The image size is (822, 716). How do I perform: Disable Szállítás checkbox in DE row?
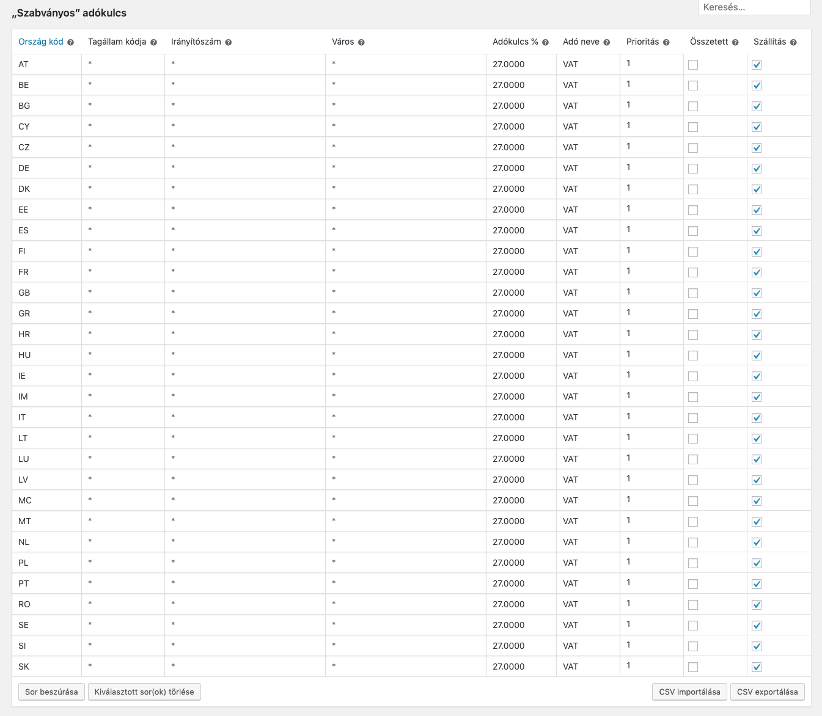tap(757, 169)
